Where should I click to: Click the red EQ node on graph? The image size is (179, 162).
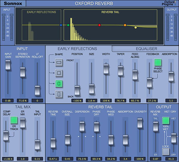[x=99, y=25]
